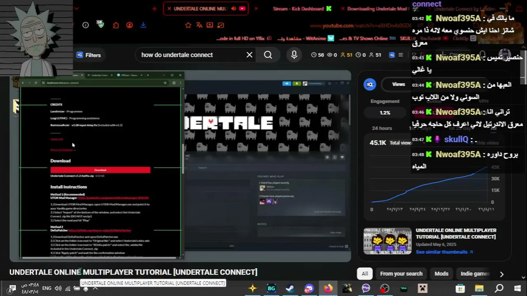Click the Windows search magnifier on the taskbar

click(499, 289)
